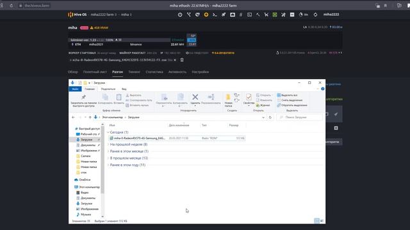The image size is (410, 230).
Task: Open the Статистика tab
Action: (154, 72)
